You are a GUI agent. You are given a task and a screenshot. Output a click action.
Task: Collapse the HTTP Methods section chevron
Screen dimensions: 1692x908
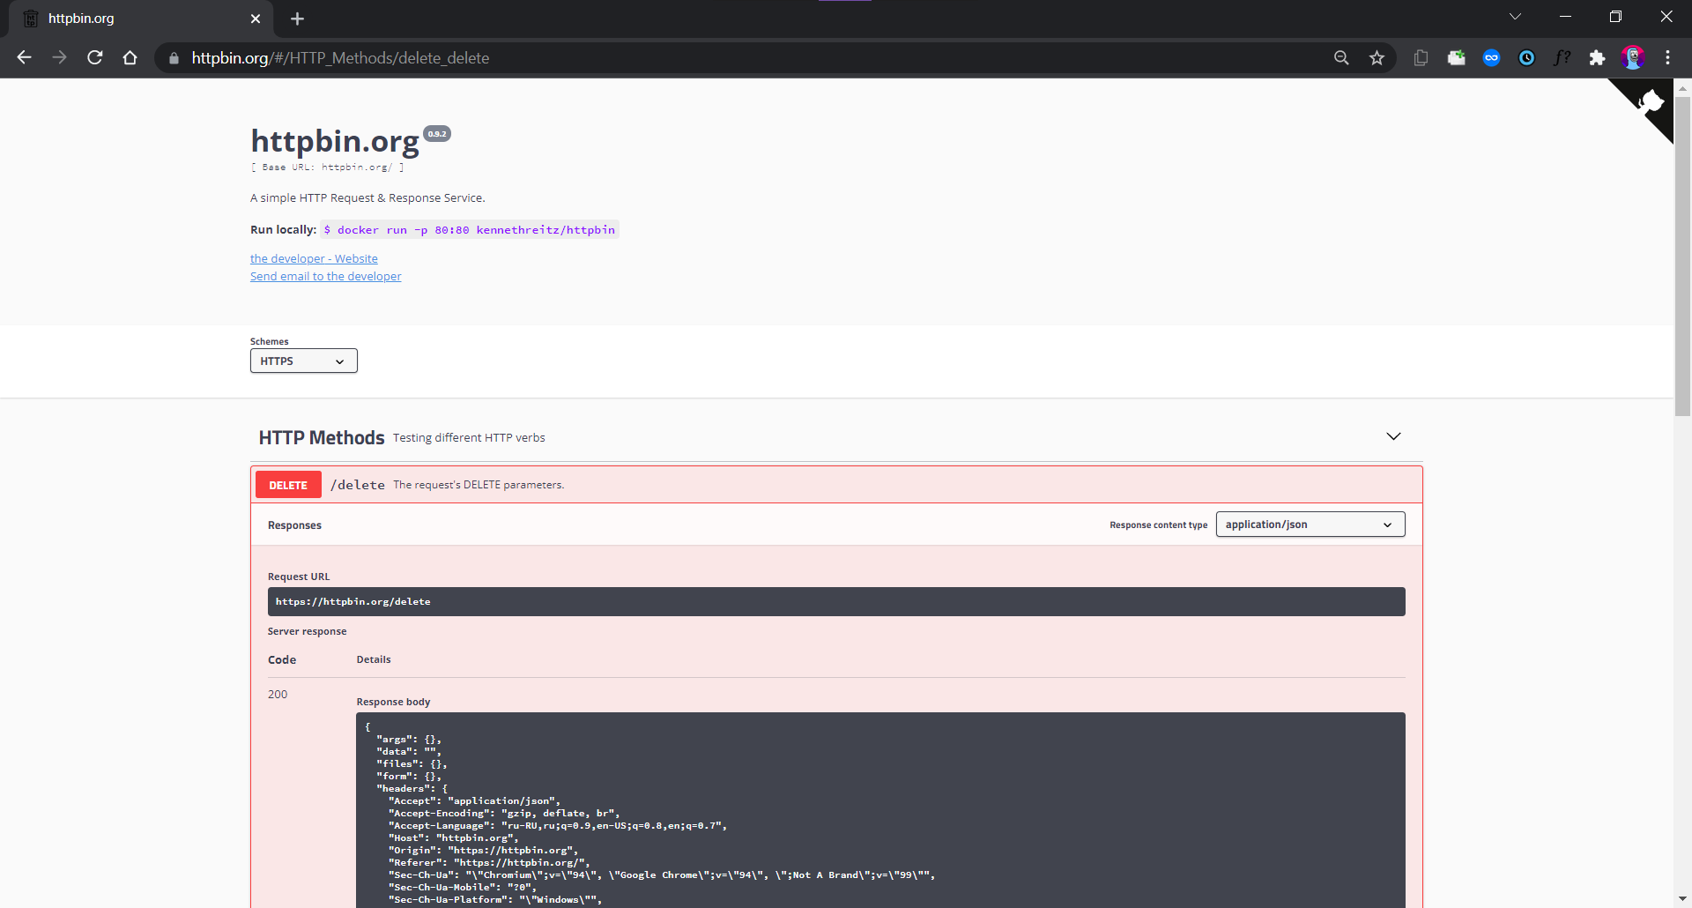tap(1393, 436)
